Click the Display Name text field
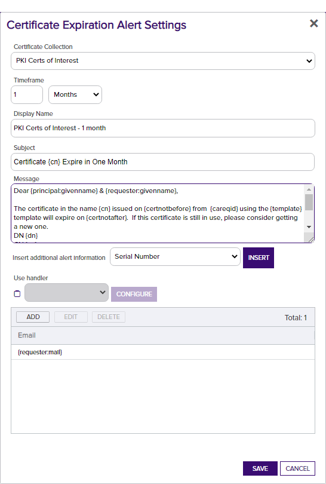This screenshot has height=484, width=326. pyautogui.click(x=163, y=128)
